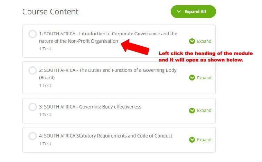Click the chevron icon in Expand All button
Image resolution: width=262 pixels, height=162 pixels.
point(179,11)
